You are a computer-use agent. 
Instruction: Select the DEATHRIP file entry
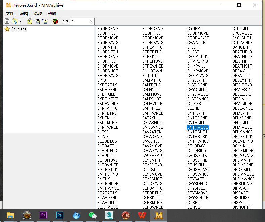point(242,61)
